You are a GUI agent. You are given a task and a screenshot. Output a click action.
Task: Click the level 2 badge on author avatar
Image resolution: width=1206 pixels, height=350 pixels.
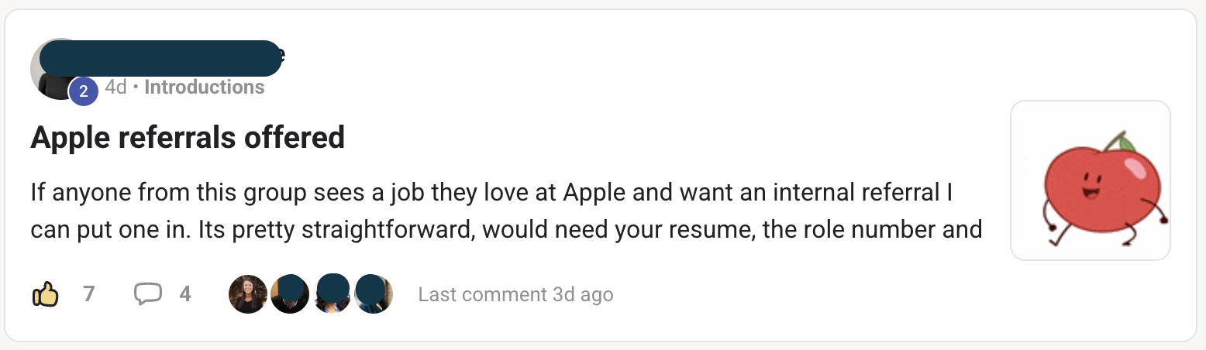84,91
